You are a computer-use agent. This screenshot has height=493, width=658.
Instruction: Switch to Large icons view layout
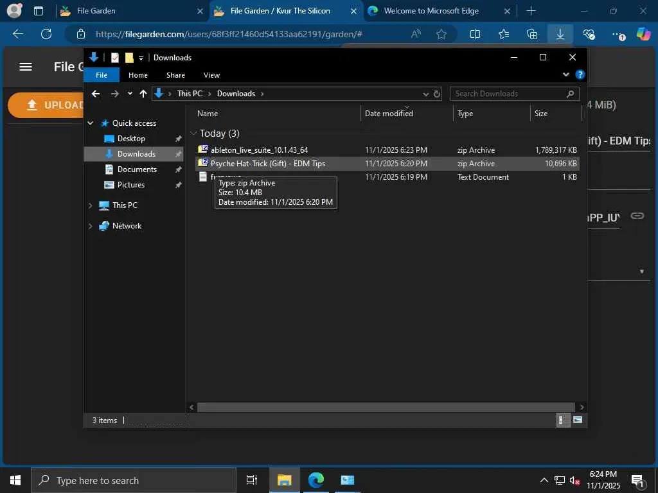click(x=578, y=420)
